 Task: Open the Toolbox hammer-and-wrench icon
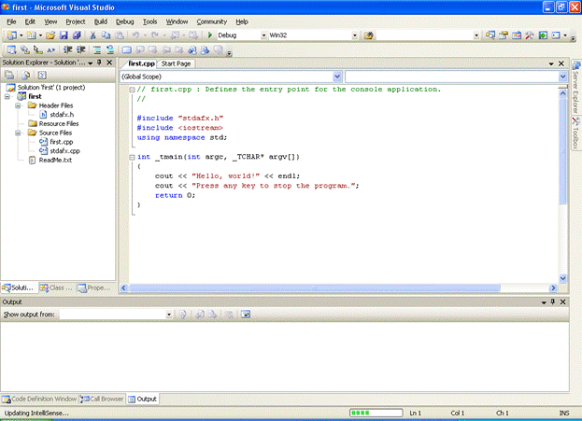pyautogui.click(x=530, y=35)
